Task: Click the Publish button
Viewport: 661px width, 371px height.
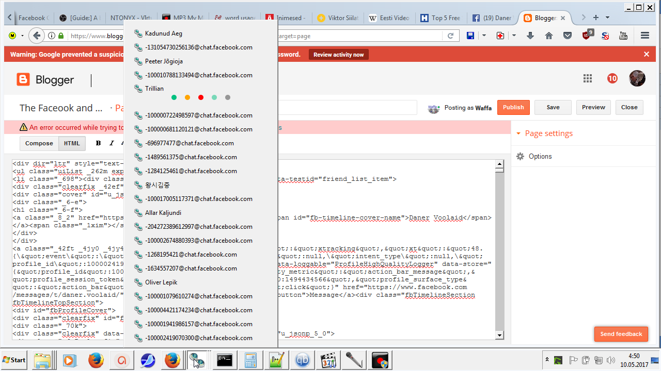Action: click(513, 107)
